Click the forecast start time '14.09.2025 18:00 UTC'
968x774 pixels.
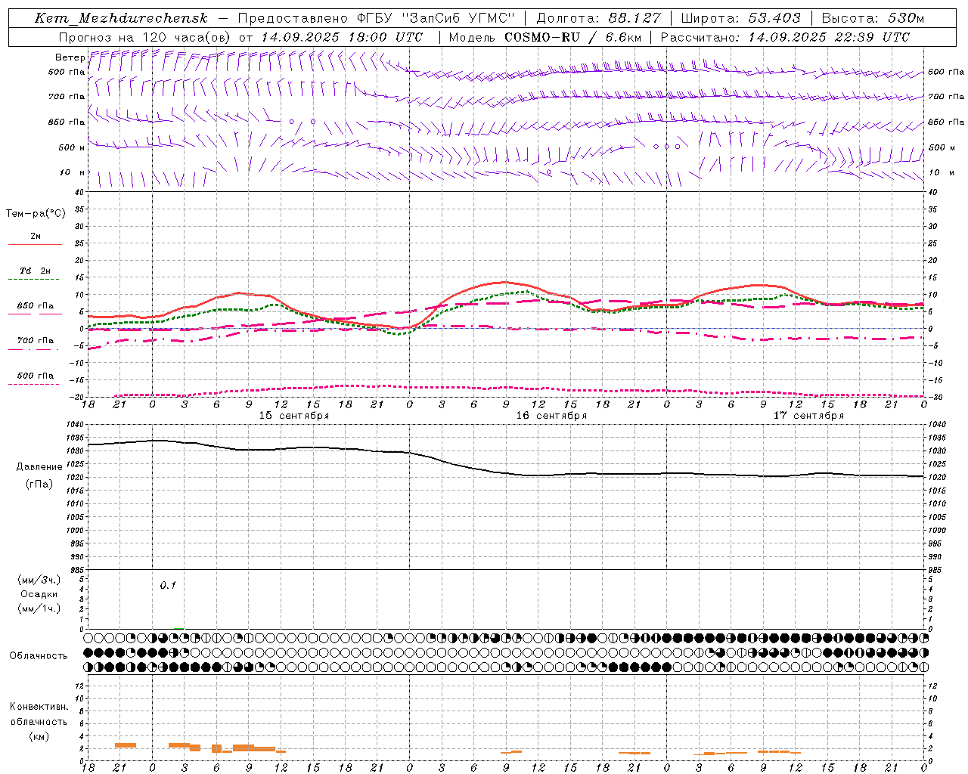point(342,37)
